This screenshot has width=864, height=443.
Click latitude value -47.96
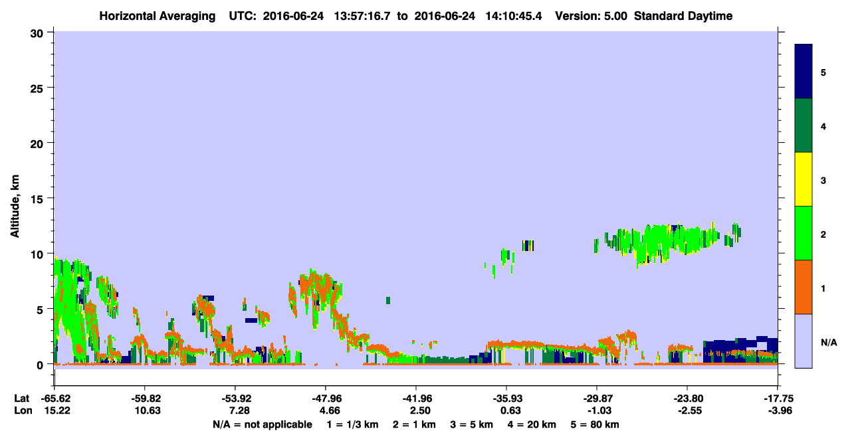pos(326,399)
